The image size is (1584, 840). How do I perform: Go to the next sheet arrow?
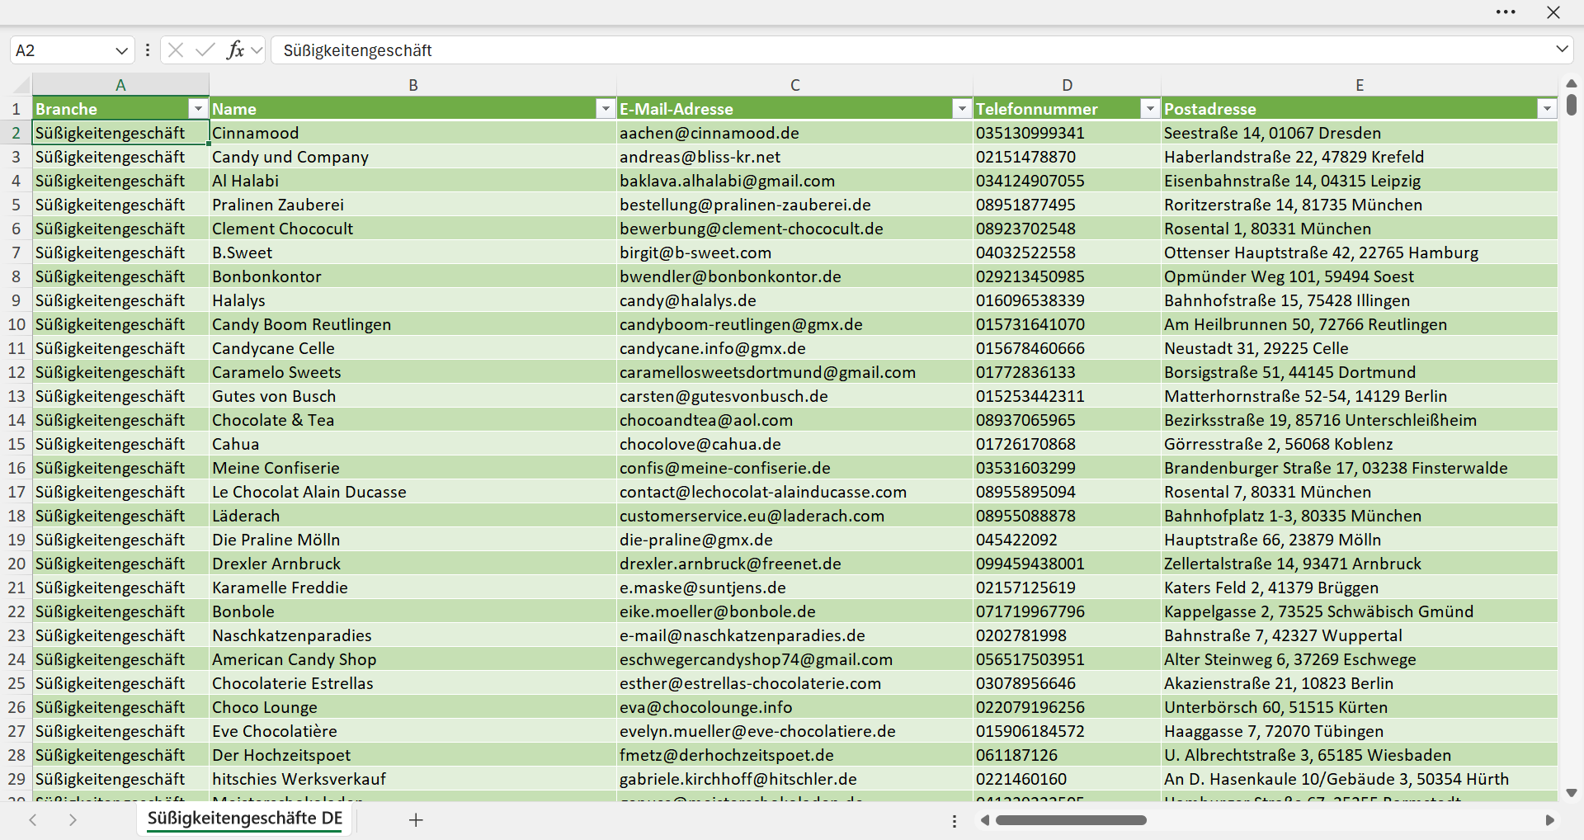[73, 819]
